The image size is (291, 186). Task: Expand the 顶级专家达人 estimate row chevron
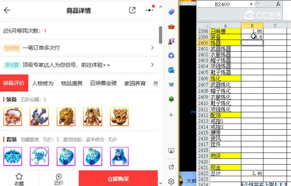click(x=152, y=65)
